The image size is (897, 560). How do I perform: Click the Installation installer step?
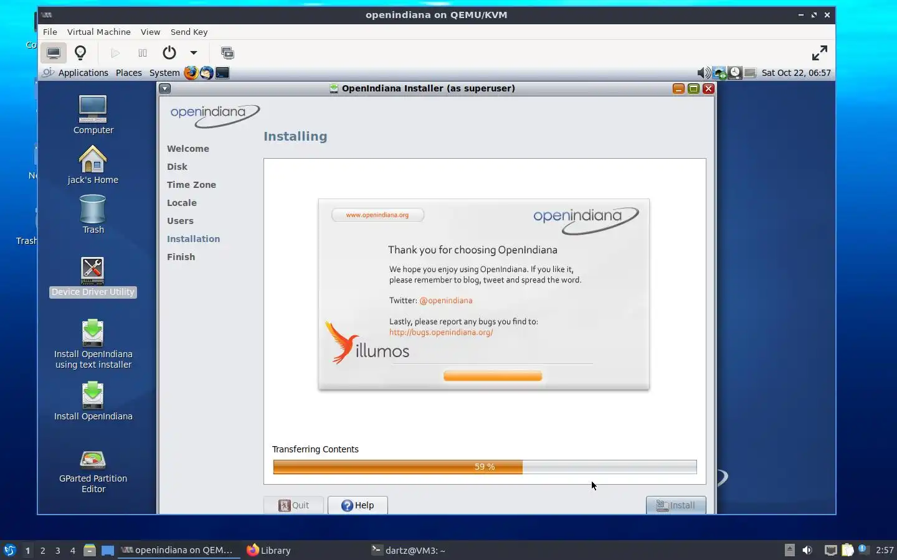tap(193, 239)
